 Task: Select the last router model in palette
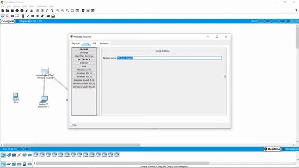tap(117, 155)
